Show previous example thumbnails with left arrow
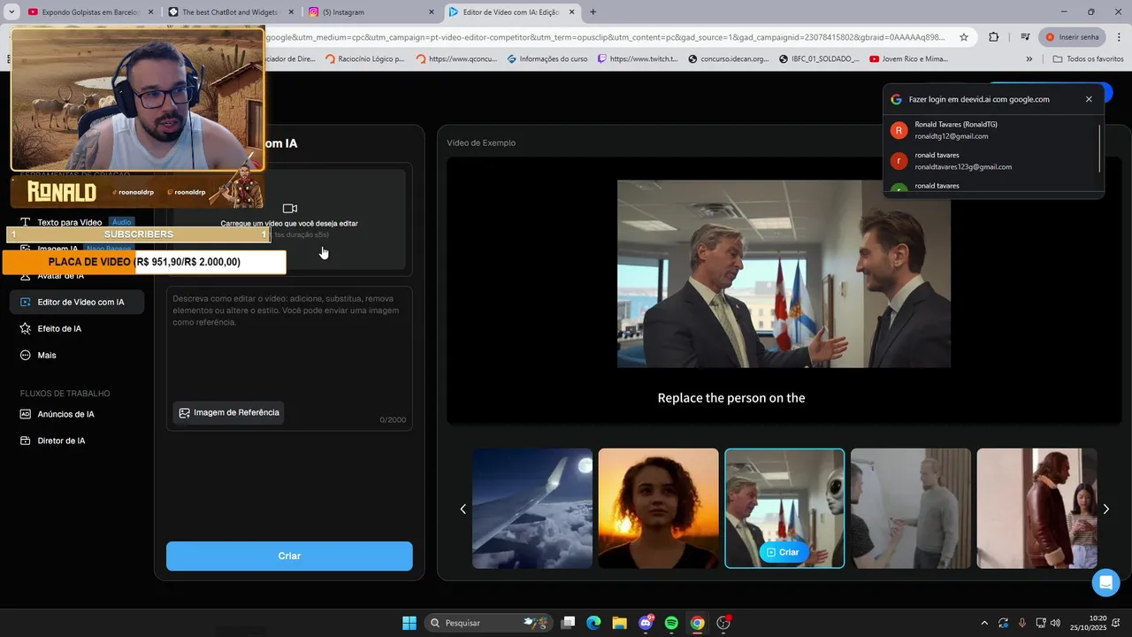Viewport: 1132px width, 637px height. click(463, 509)
